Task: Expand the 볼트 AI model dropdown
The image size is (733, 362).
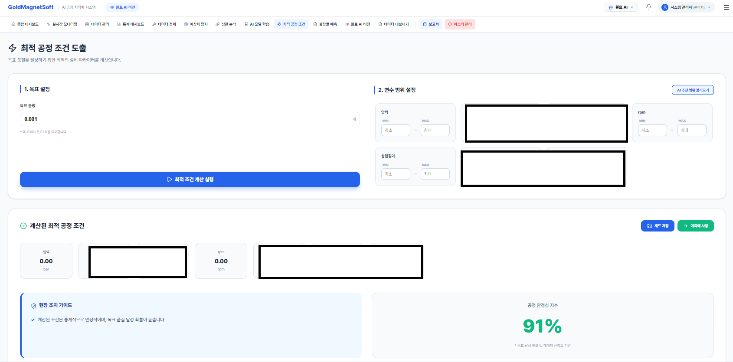Action: [621, 7]
